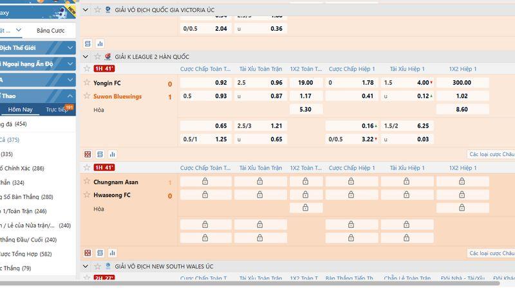Image resolution: width=515 pixels, height=289 pixels.
Task: Favorite the Yongin FC team star
Action: coord(87,83)
